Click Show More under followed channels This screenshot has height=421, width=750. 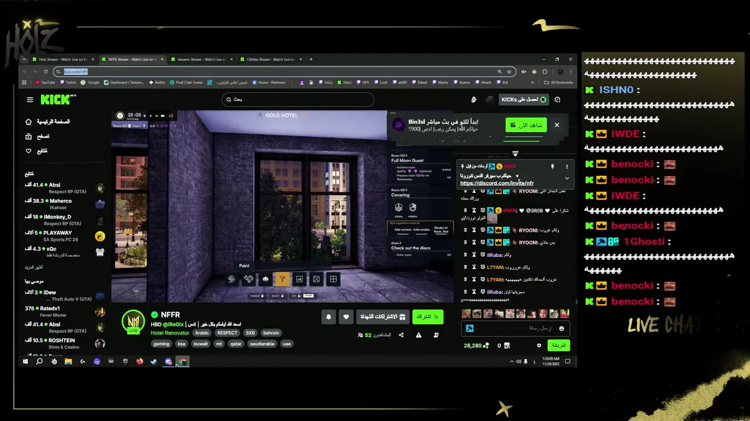click(x=33, y=267)
